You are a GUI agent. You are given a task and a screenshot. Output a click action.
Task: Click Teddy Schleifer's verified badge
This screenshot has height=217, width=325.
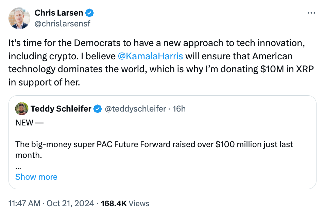point(98,109)
